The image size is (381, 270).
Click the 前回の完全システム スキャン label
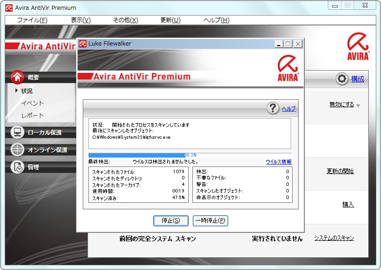click(158, 238)
